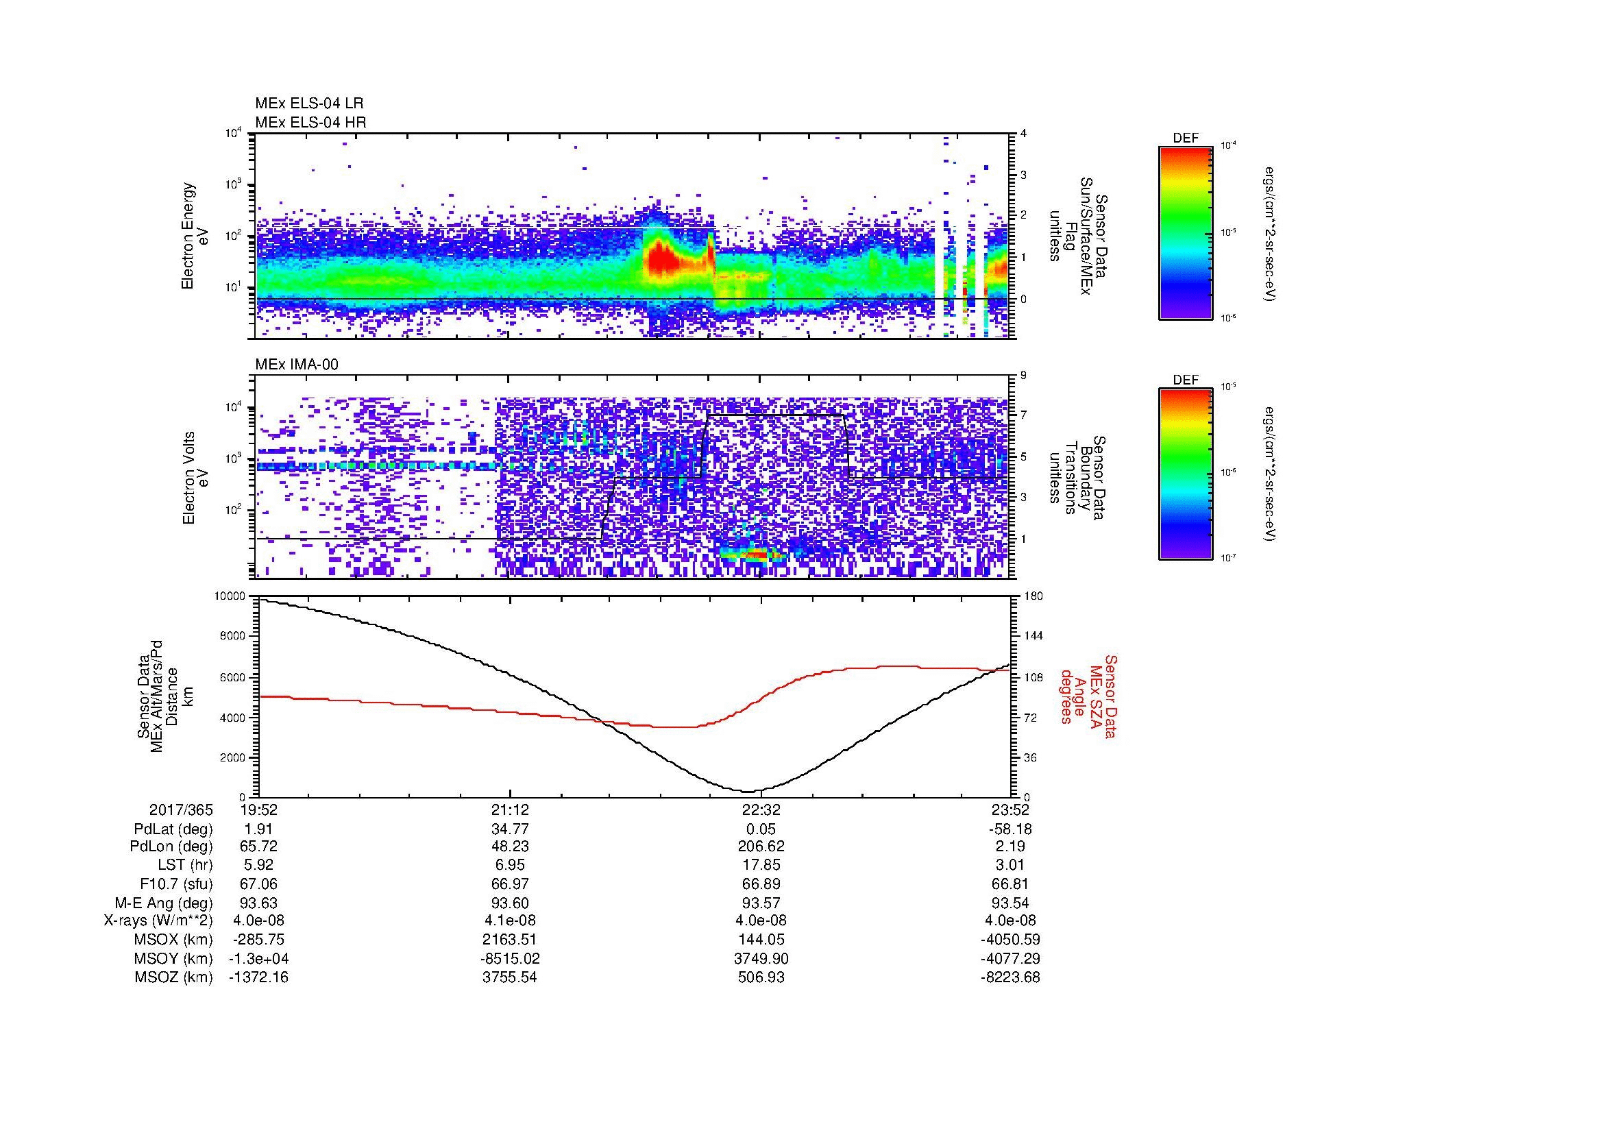Click the 23:52 time tick label

(1011, 809)
